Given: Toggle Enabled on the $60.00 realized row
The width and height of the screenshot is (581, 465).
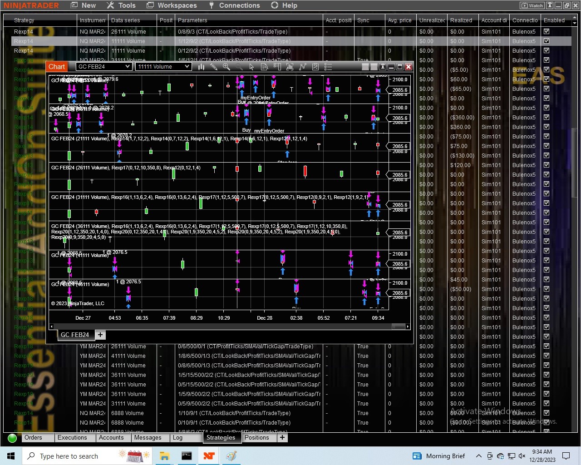Looking at the screenshot, I should pyautogui.click(x=547, y=79).
